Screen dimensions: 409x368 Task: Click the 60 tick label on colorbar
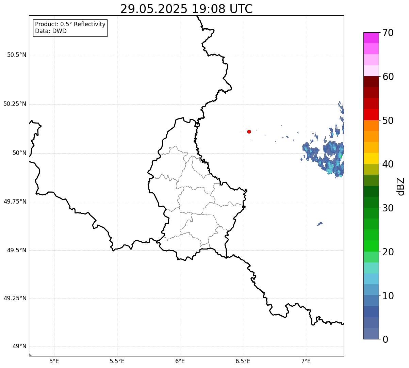coord(388,77)
